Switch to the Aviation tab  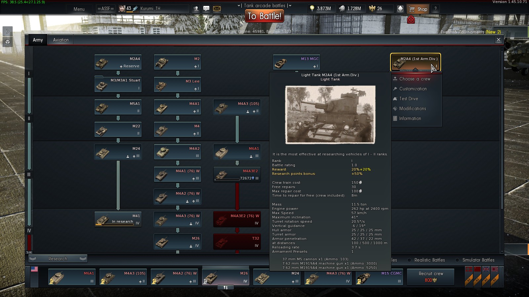[61, 40]
